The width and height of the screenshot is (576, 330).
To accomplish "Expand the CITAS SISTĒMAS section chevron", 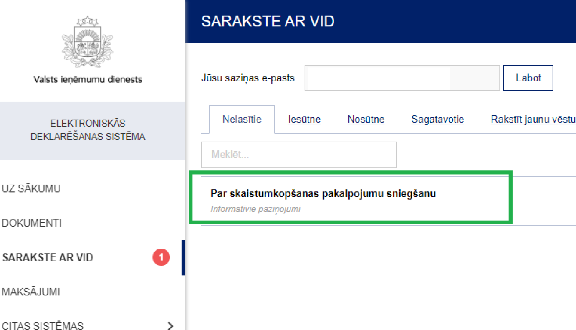I will click(x=170, y=325).
